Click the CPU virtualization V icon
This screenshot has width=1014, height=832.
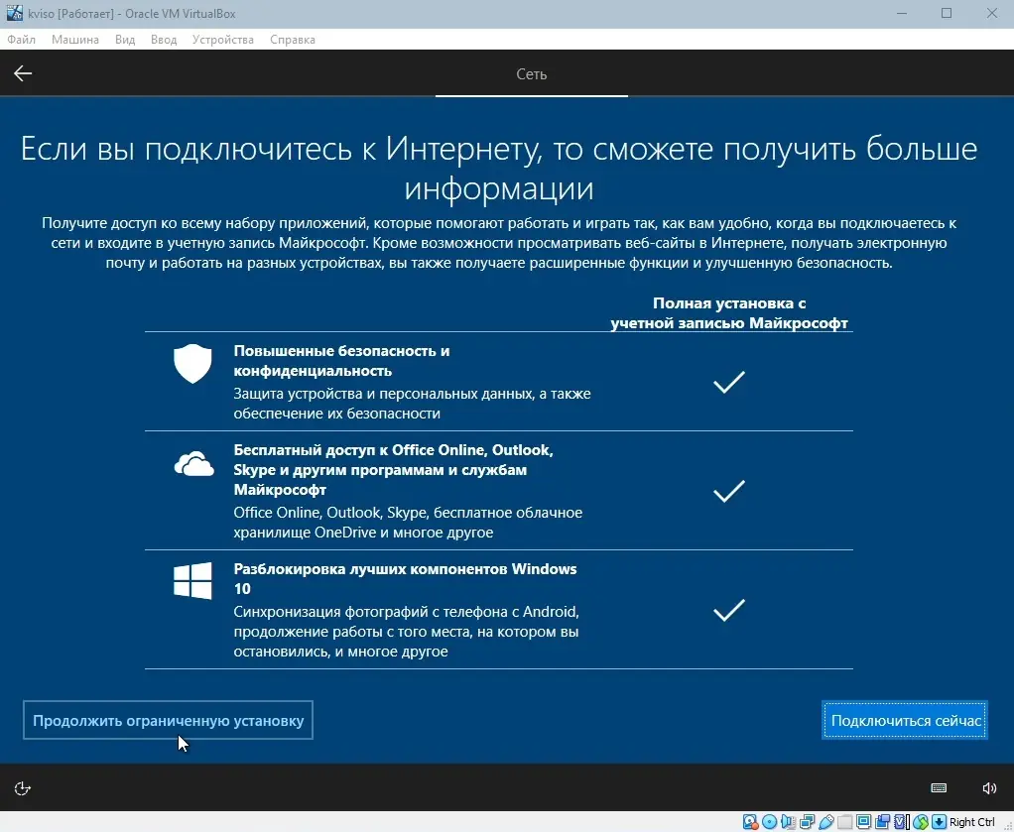pyautogui.click(x=900, y=822)
